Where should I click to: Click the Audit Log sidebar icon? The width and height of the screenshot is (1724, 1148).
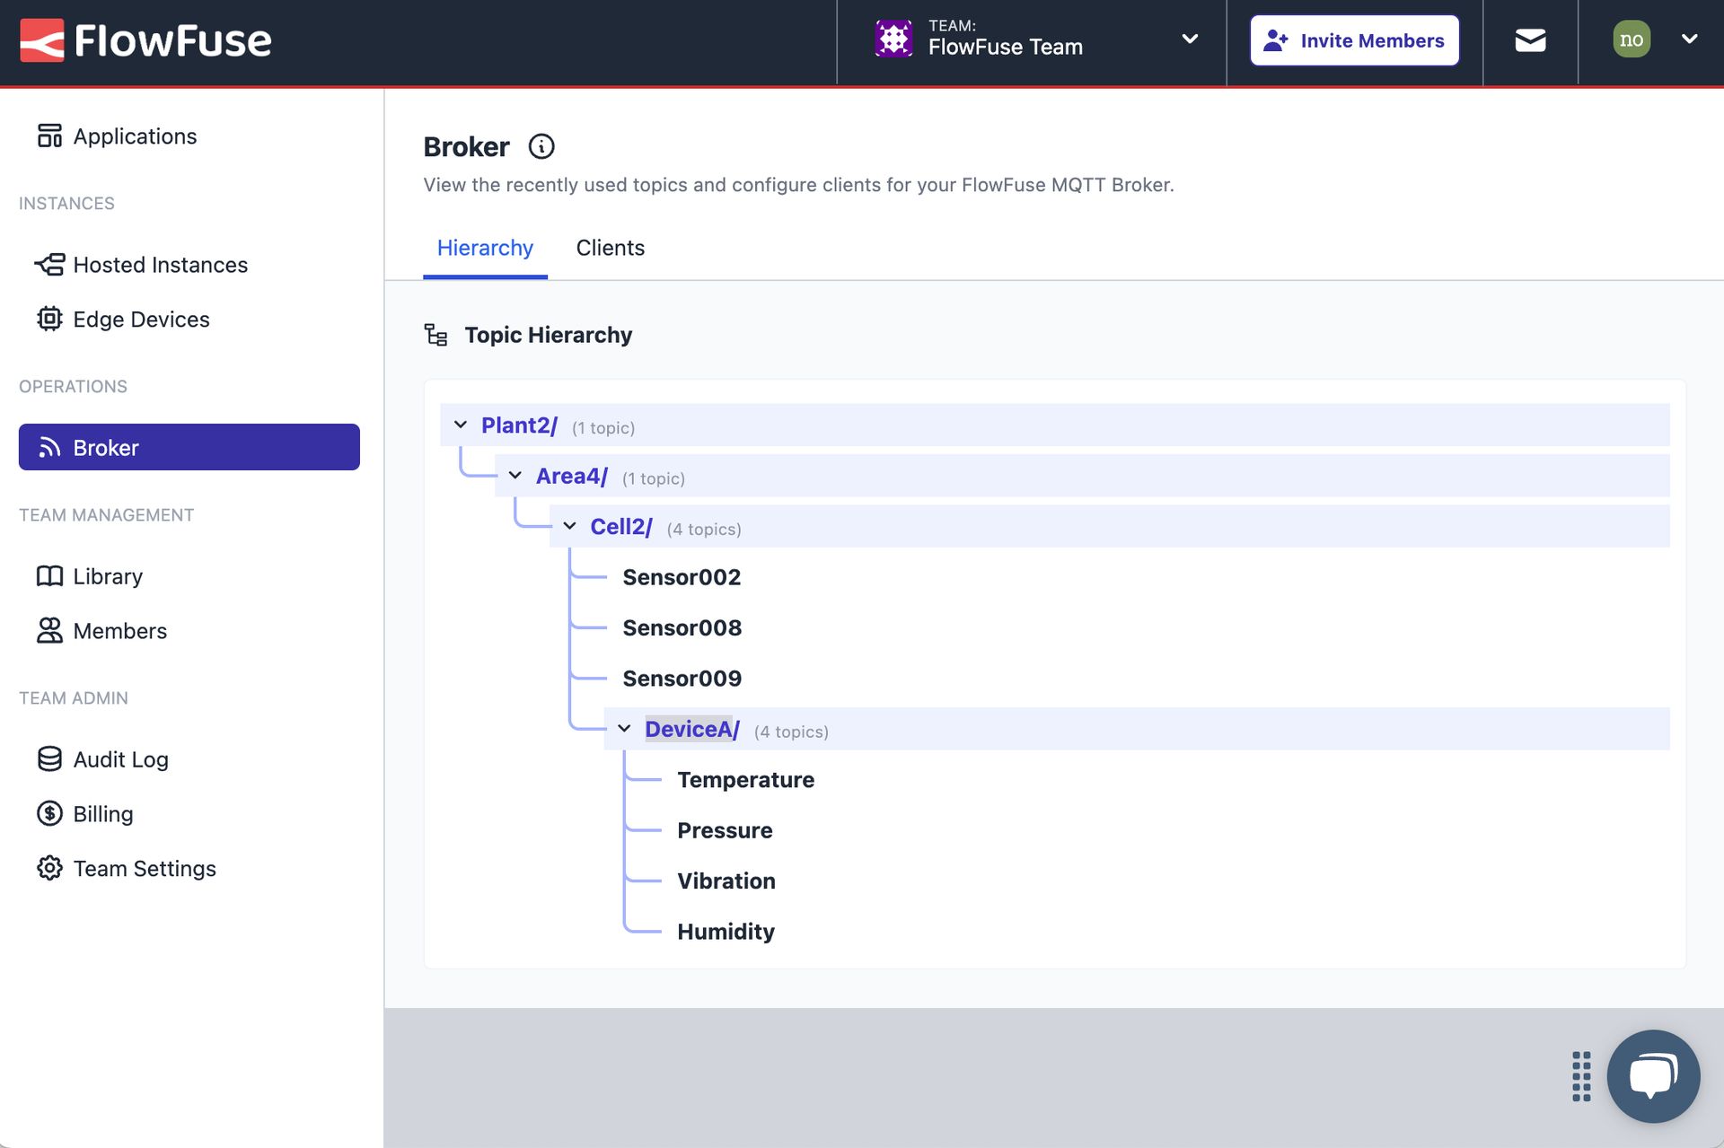point(50,758)
